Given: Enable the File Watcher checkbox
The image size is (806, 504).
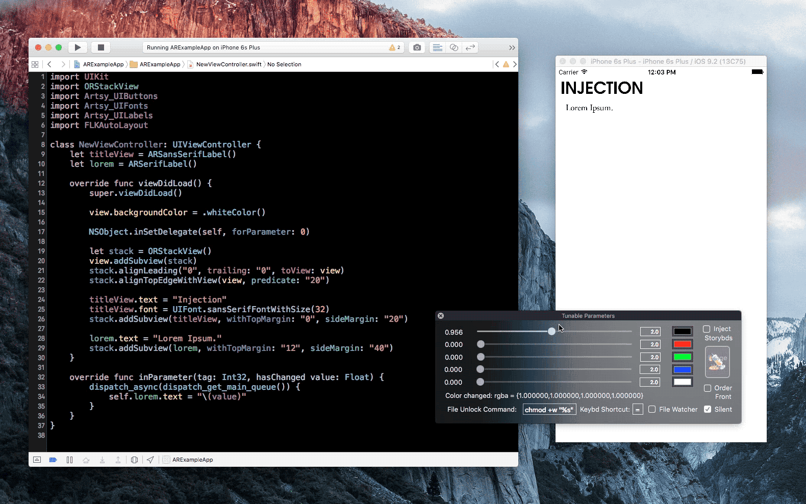Looking at the screenshot, I should 652,409.
